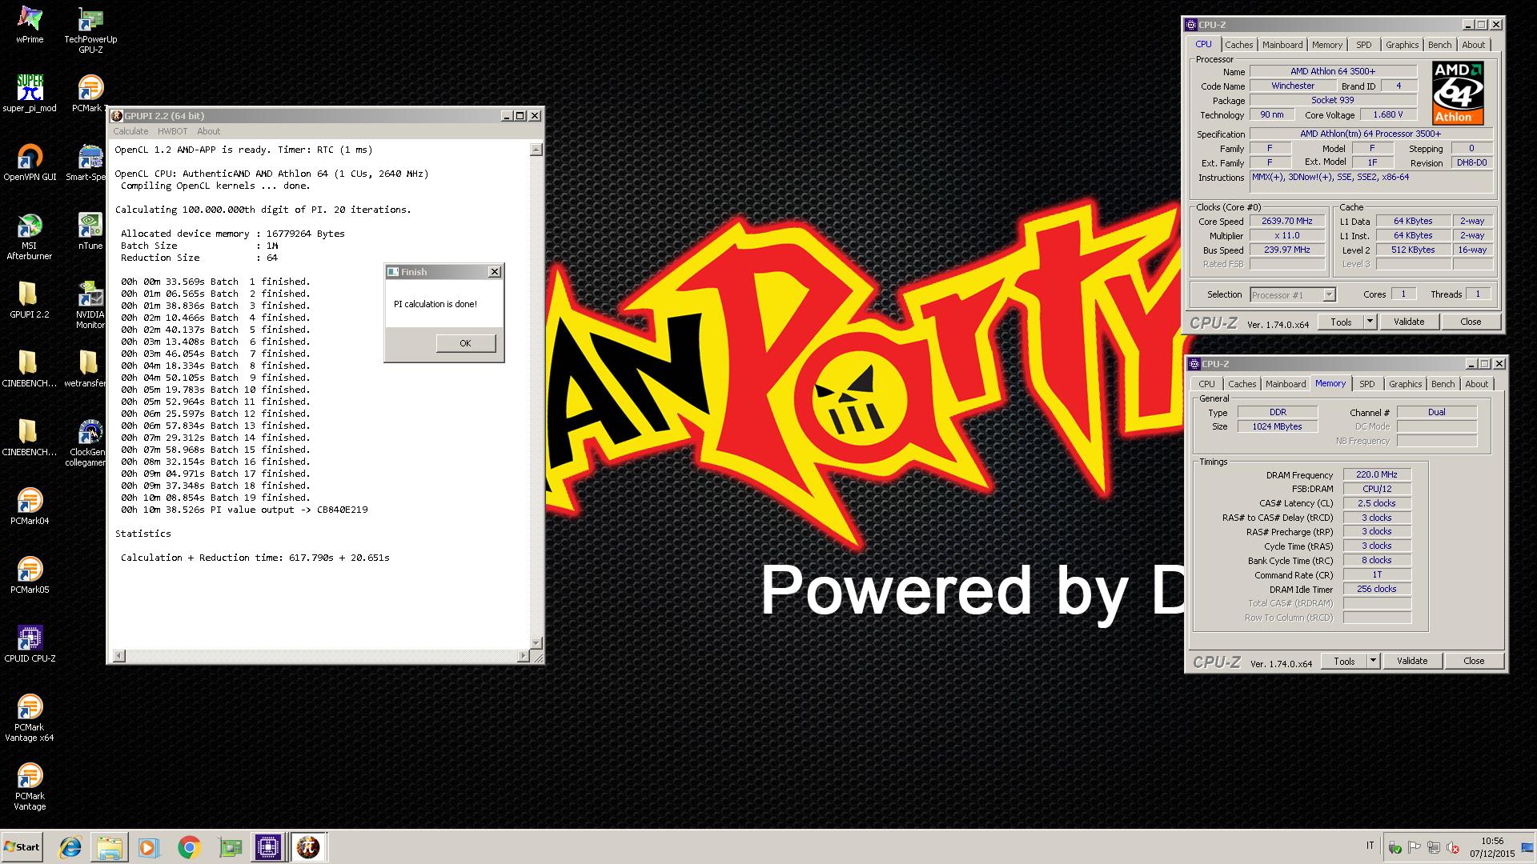Open CPUID CPU-Z desktop icon
The width and height of the screenshot is (1537, 864).
click(x=30, y=644)
